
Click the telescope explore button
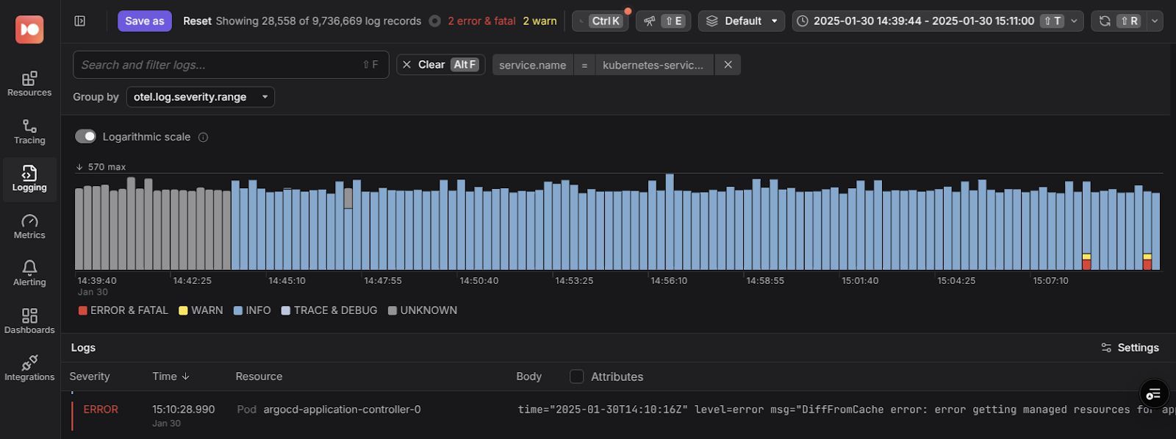click(x=663, y=21)
